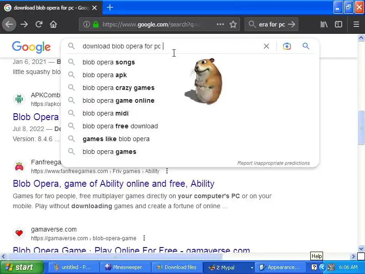Open the Windows Start menu
The width and height of the screenshot is (365, 274).
21,267
